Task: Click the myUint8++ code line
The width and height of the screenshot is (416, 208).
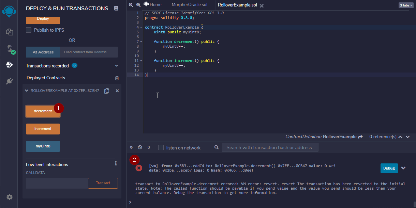Action: (174, 65)
